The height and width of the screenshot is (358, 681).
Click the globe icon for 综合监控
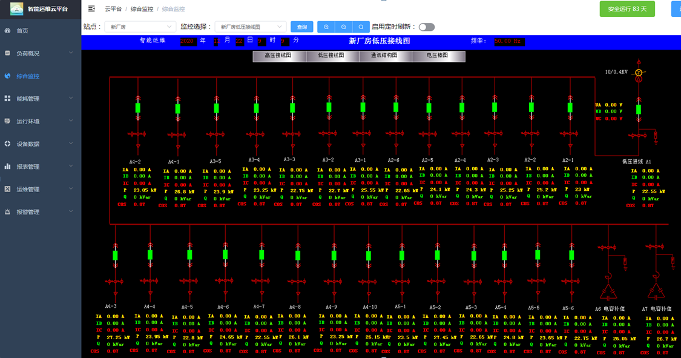tap(8, 76)
